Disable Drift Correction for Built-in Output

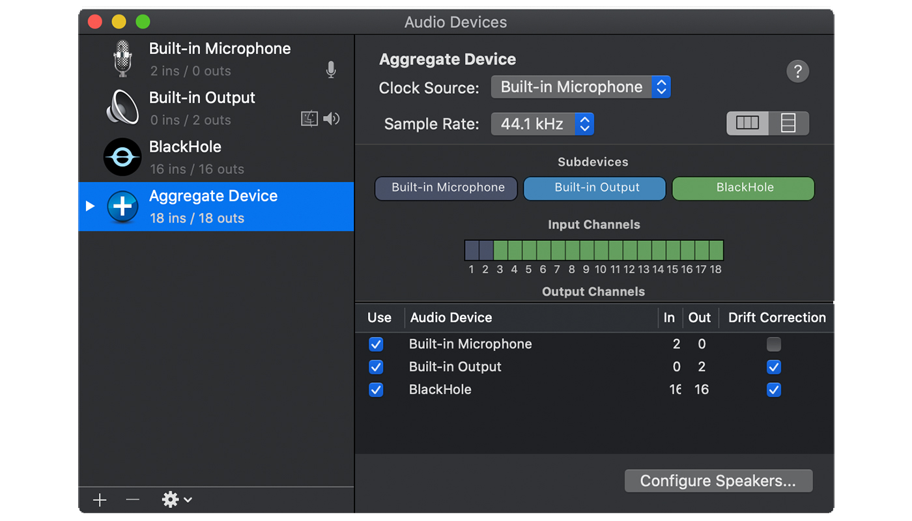click(x=774, y=367)
